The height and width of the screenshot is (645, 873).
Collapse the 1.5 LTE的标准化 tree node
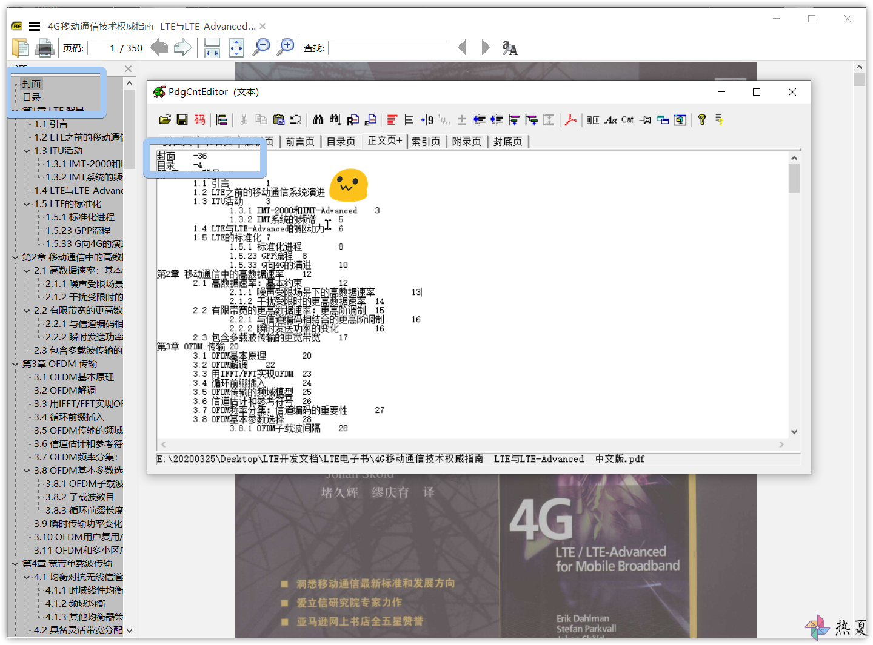[27, 204]
